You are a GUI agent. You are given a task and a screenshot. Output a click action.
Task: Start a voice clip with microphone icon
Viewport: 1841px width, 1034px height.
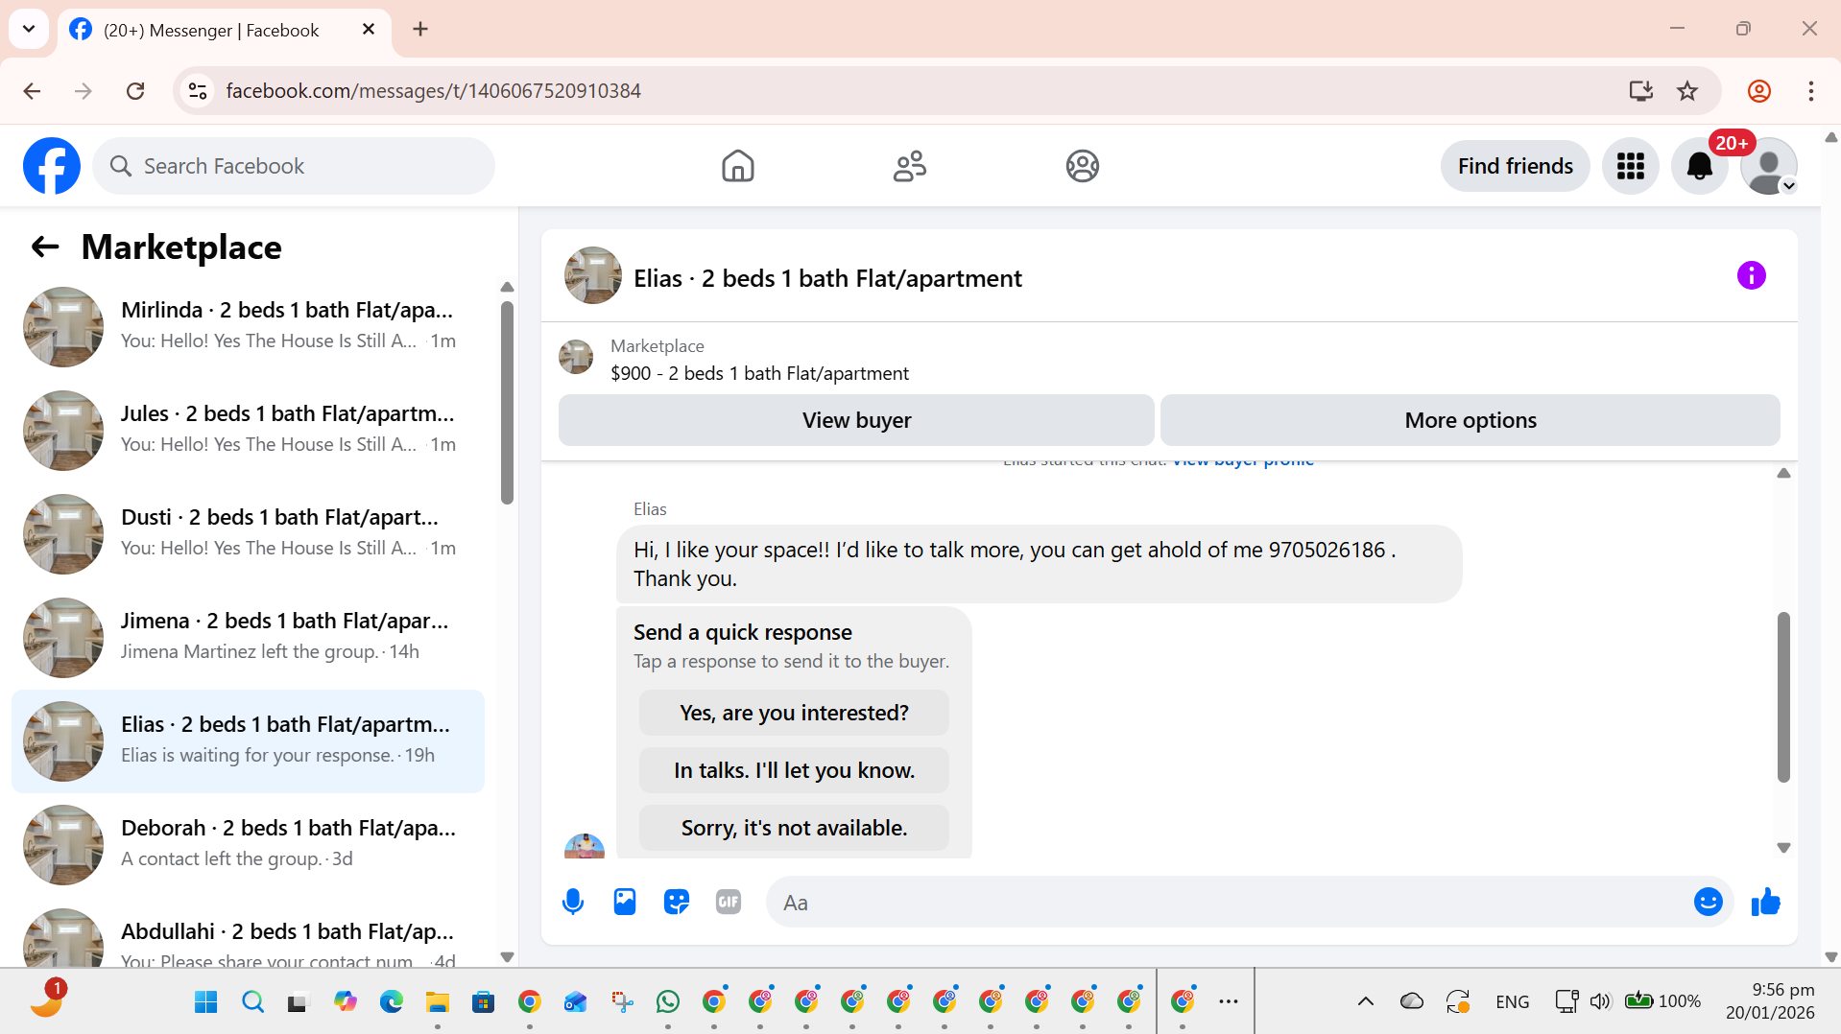click(573, 902)
